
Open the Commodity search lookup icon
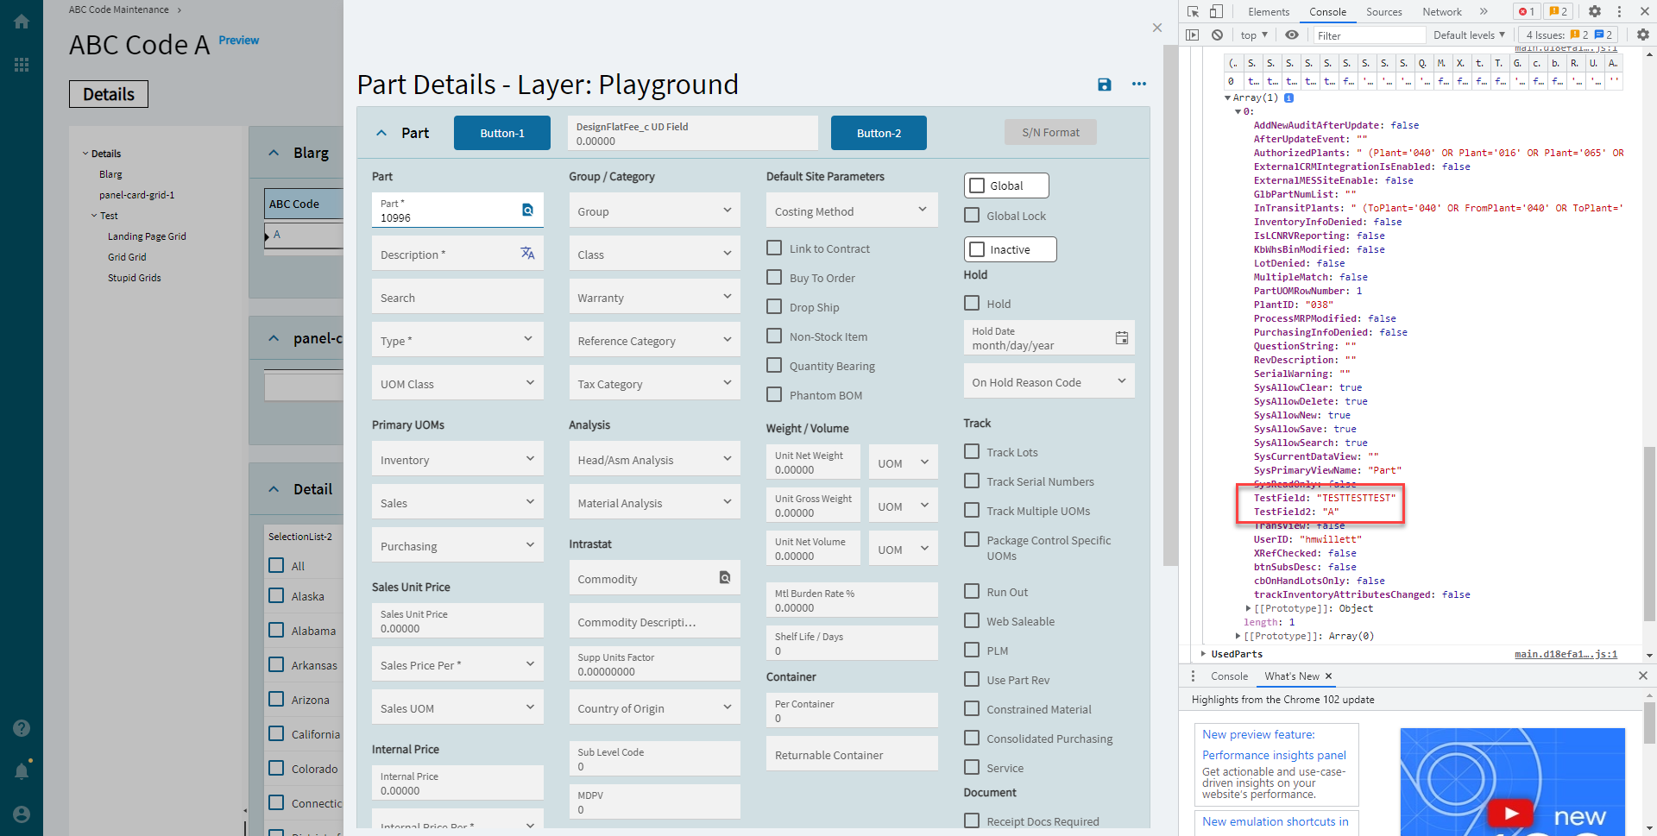coord(725,578)
